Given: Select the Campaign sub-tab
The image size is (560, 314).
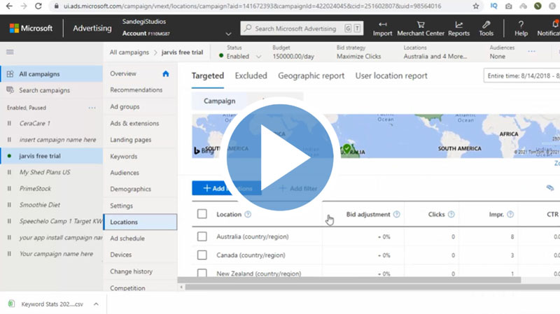Looking at the screenshot, I should click(219, 101).
